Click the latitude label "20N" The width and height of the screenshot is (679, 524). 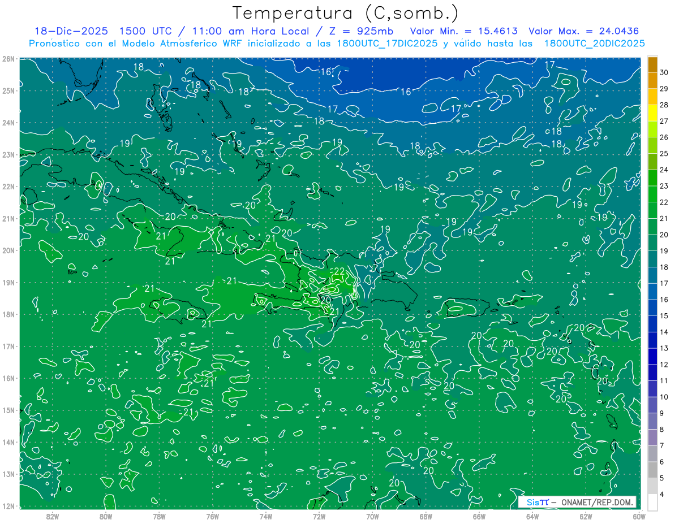8,250
